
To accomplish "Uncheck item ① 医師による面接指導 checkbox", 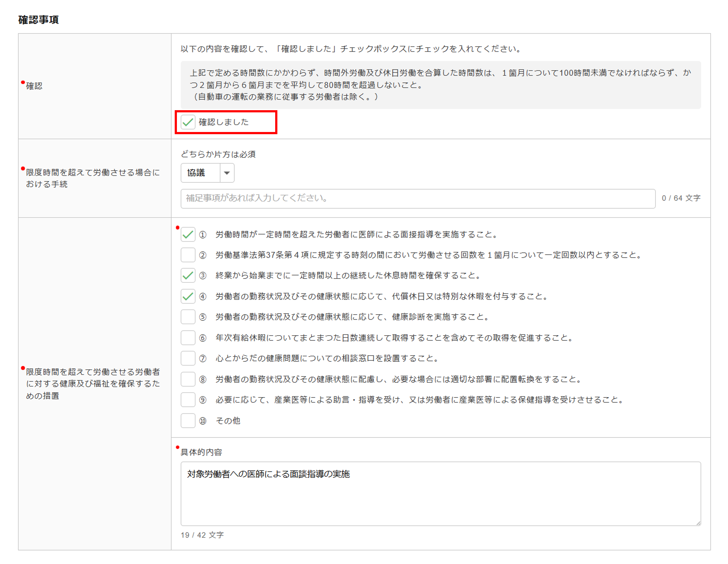I will (188, 235).
